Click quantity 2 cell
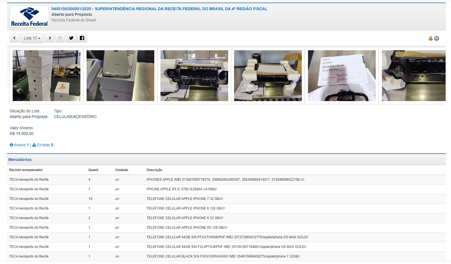 click(89, 218)
